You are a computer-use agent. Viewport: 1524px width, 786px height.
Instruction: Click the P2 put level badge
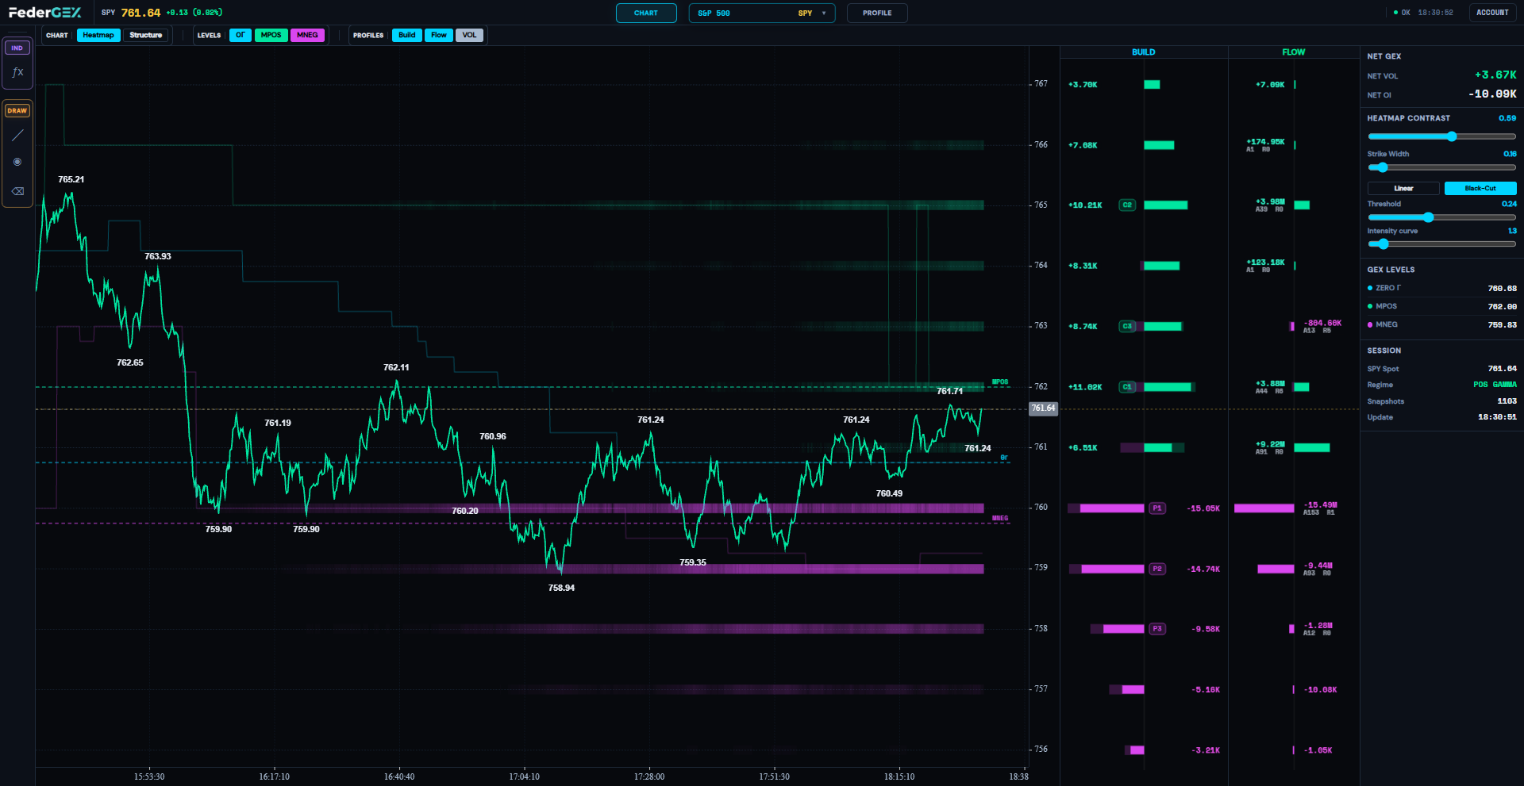(x=1157, y=569)
